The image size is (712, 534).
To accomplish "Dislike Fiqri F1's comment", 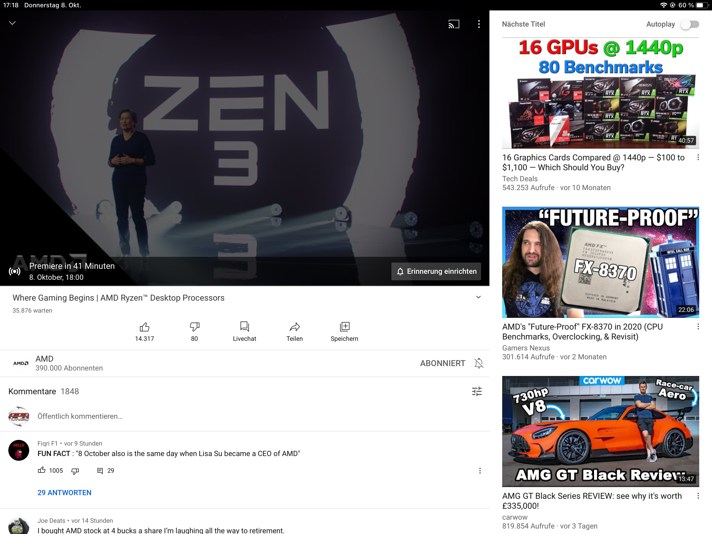I will [x=75, y=471].
